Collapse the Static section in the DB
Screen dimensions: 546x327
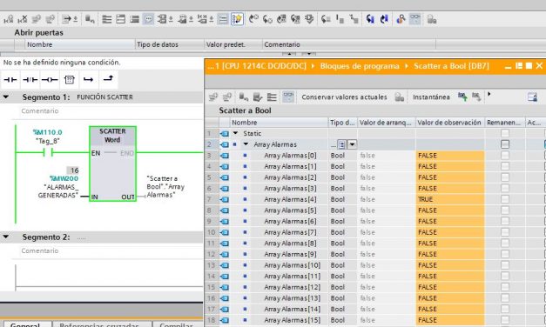click(235, 133)
